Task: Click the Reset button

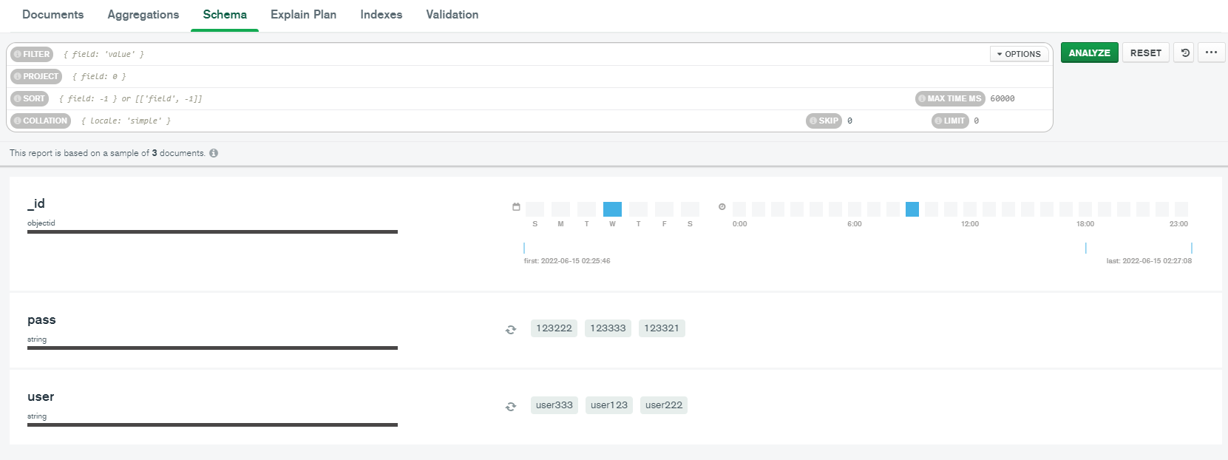Action: click(1146, 53)
